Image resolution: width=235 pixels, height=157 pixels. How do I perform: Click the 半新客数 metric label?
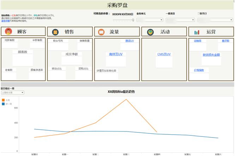[37, 40]
